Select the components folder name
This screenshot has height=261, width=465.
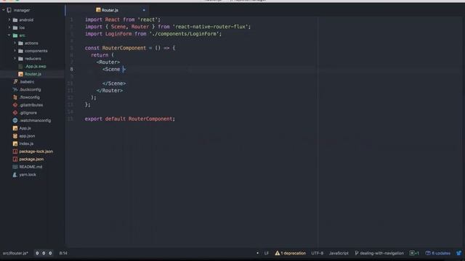tap(36, 51)
